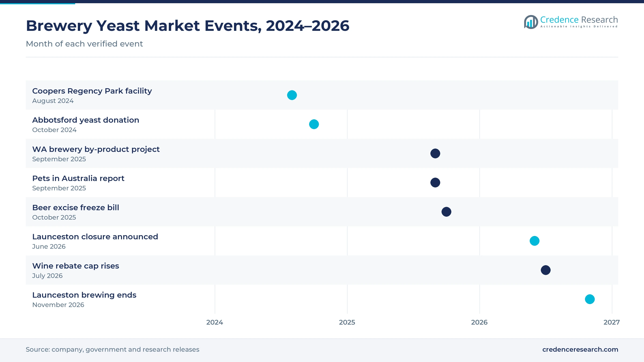Click the Beer excise freeze bill dot

446,212
